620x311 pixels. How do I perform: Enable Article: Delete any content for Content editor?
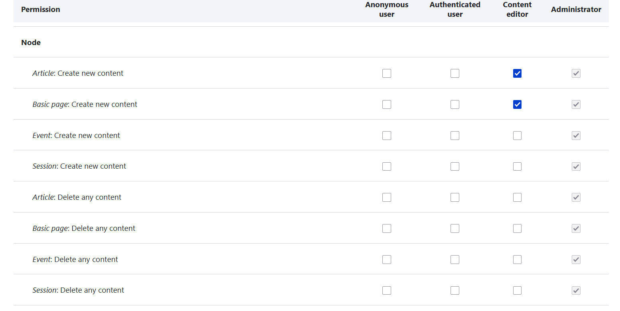[517, 197]
